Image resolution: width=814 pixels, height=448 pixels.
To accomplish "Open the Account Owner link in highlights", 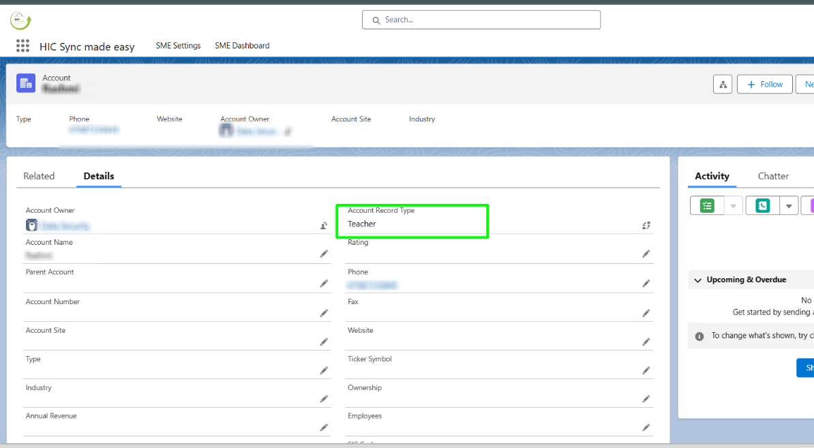I will [x=258, y=132].
